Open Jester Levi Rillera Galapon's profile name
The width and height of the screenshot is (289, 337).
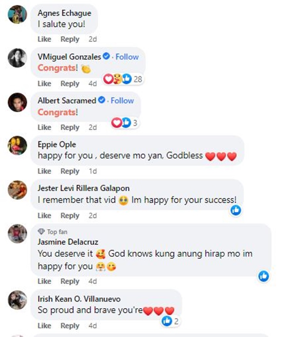(84, 188)
